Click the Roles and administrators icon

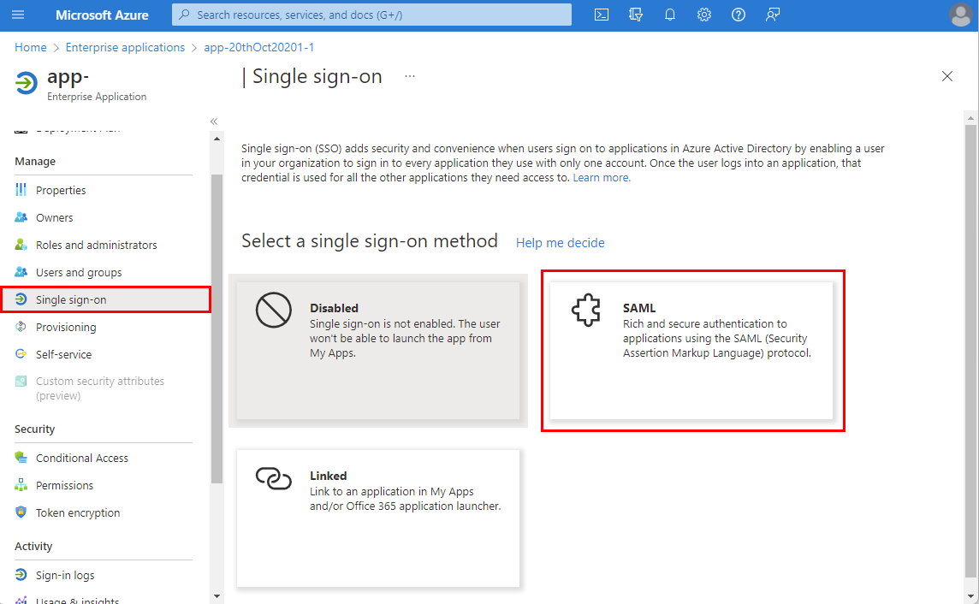click(x=21, y=245)
